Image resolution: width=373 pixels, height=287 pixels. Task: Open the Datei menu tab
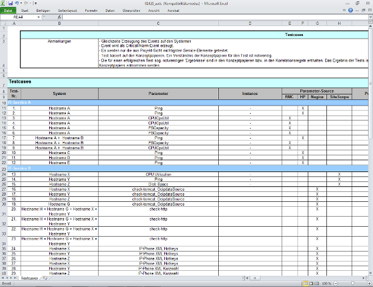coord(9,11)
